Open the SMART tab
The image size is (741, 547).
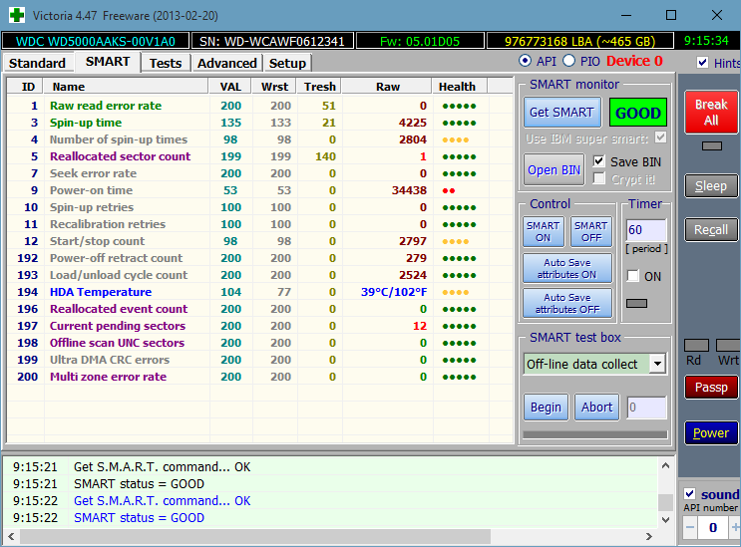tap(108, 62)
